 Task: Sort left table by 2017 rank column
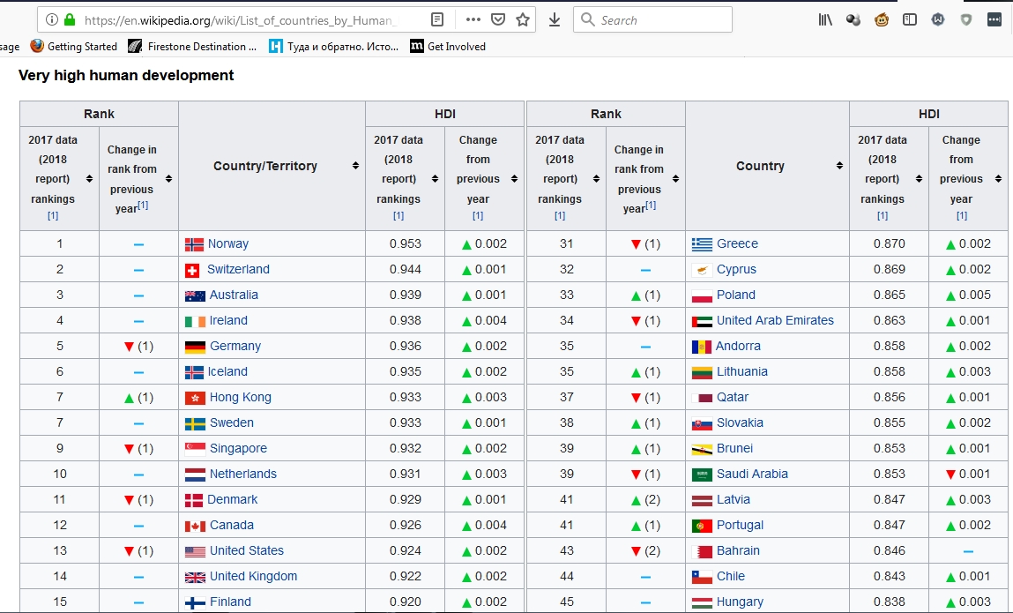(x=89, y=179)
